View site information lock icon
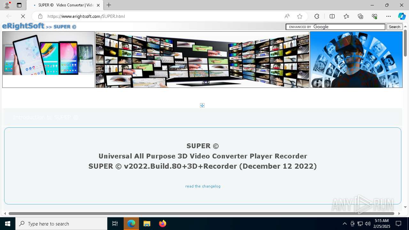Viewport: 409px width, 230px height. [x=40, y=16]
